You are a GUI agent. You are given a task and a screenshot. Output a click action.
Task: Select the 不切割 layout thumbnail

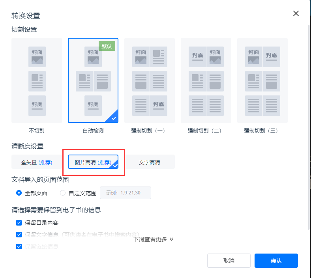click(x=37, y=80)
